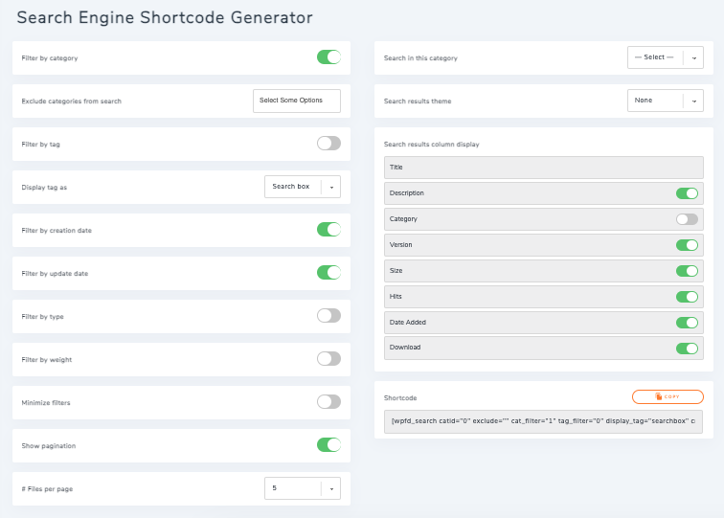Image resolution: width=724 pixels, height=518 pixels.
Task: Turn off Size column toggle
Action: click(687, 271)
